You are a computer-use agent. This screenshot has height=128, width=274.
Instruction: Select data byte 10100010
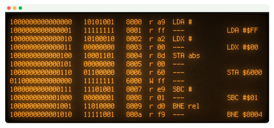(x=99, y=39)
